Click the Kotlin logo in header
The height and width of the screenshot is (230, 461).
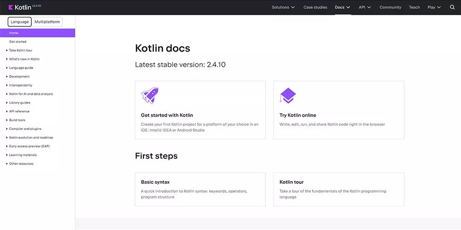[x=20, y=7]
